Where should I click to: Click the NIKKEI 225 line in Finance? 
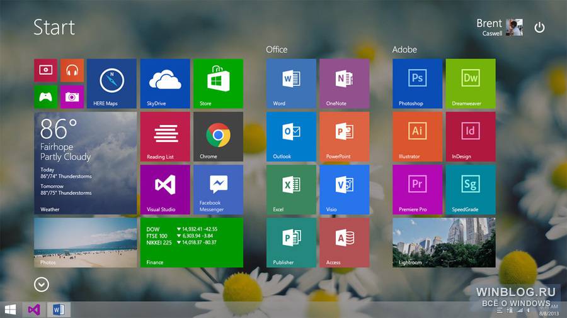pos(181,243)
